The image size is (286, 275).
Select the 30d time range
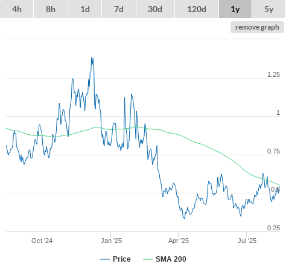pos(155,9)
